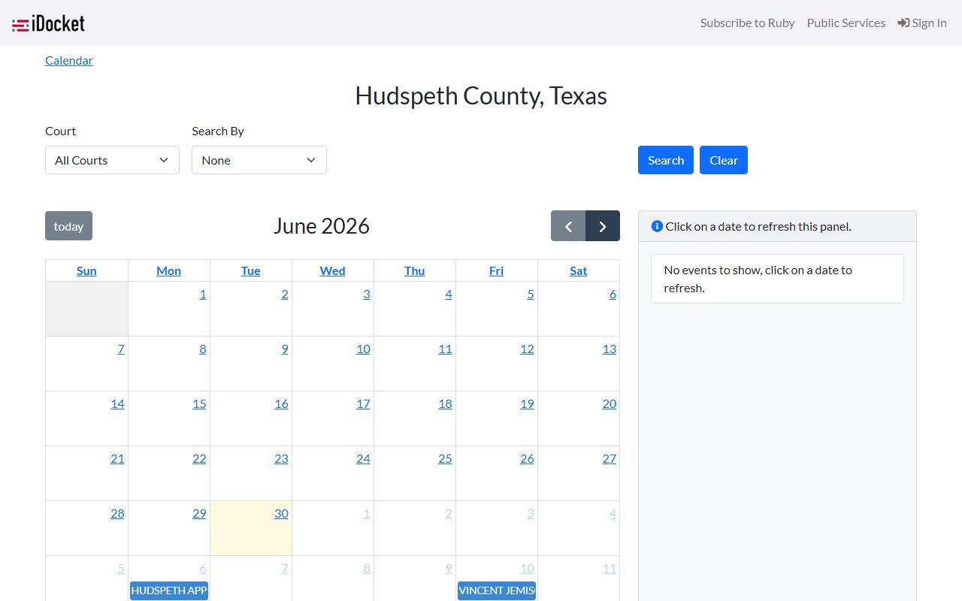Select June 9 on the calendar
Image resolution: width=962 pixels, height=601 pixels.
click(284, 349)
